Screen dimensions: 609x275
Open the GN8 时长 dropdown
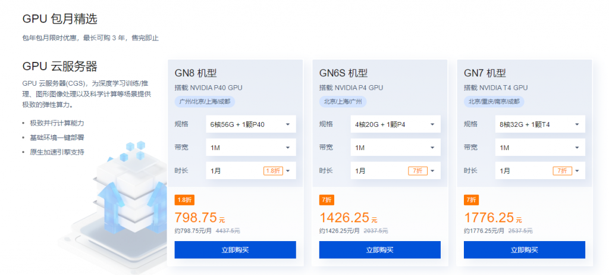tap(250, 171)
